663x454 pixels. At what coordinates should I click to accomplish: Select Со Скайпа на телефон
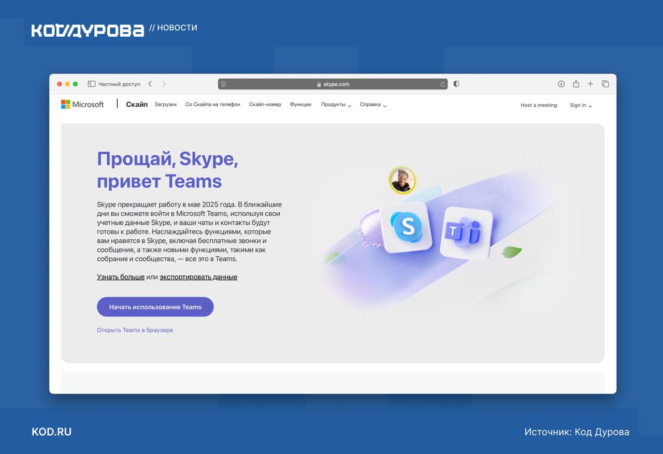213,105
